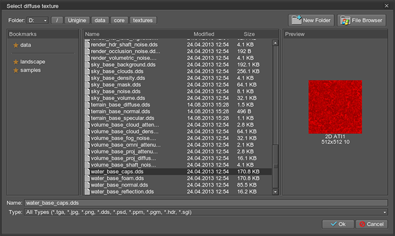Open the File Browser
This screenshot has width=395, height=236.
coord(362,21)
